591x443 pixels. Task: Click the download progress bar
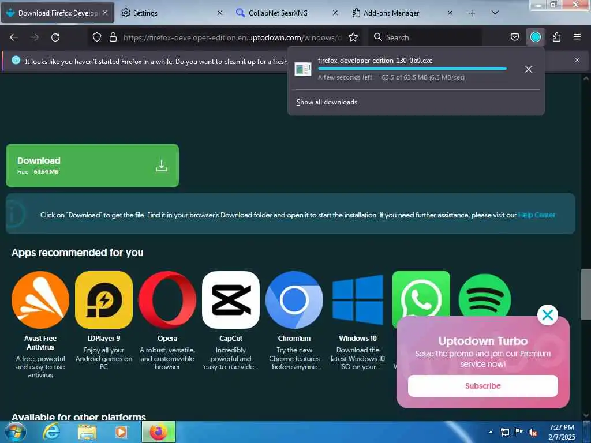(412, 69)
